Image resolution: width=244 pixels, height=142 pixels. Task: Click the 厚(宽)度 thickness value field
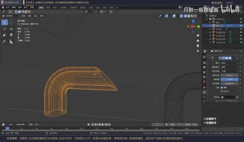point(230,75)
